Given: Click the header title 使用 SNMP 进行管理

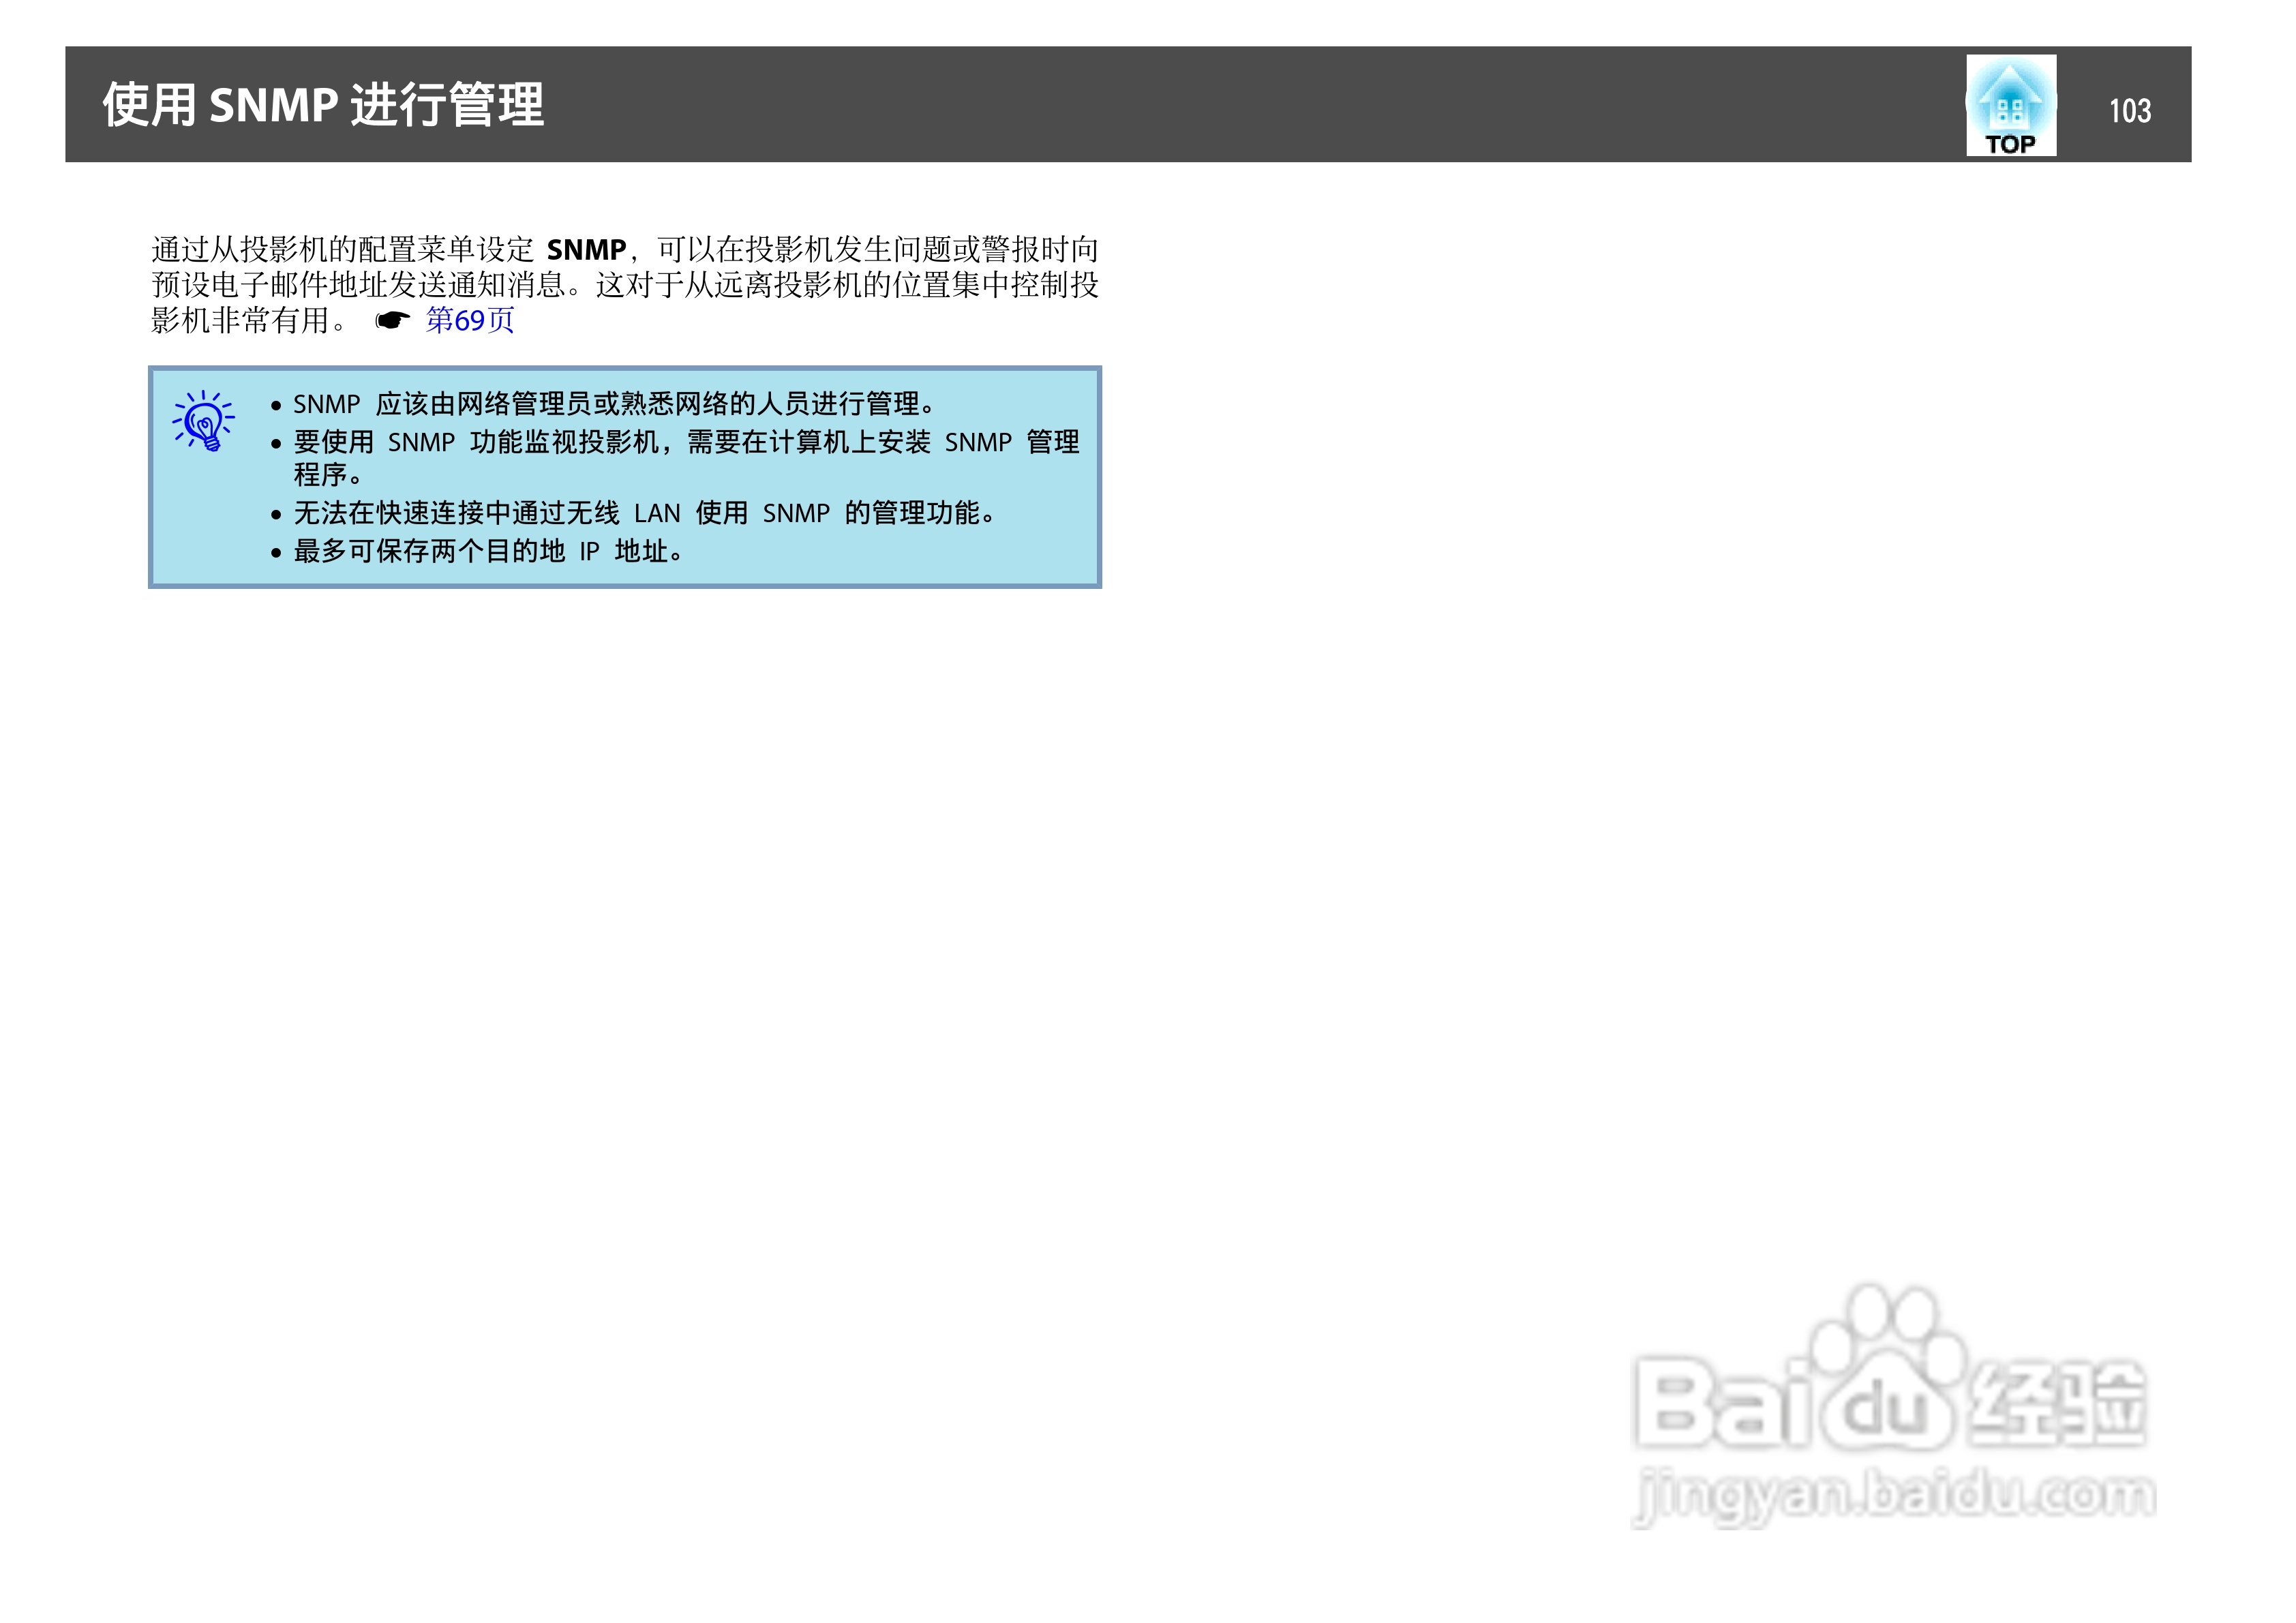Looking at the screenshot, I should click(323, 105).
